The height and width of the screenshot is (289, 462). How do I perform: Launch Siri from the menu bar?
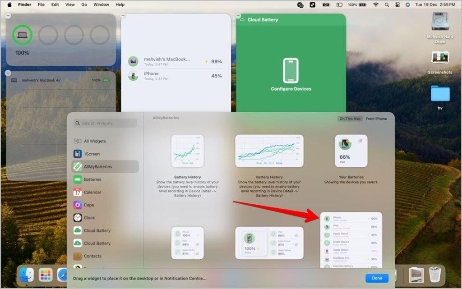click(x=408, y=5)
